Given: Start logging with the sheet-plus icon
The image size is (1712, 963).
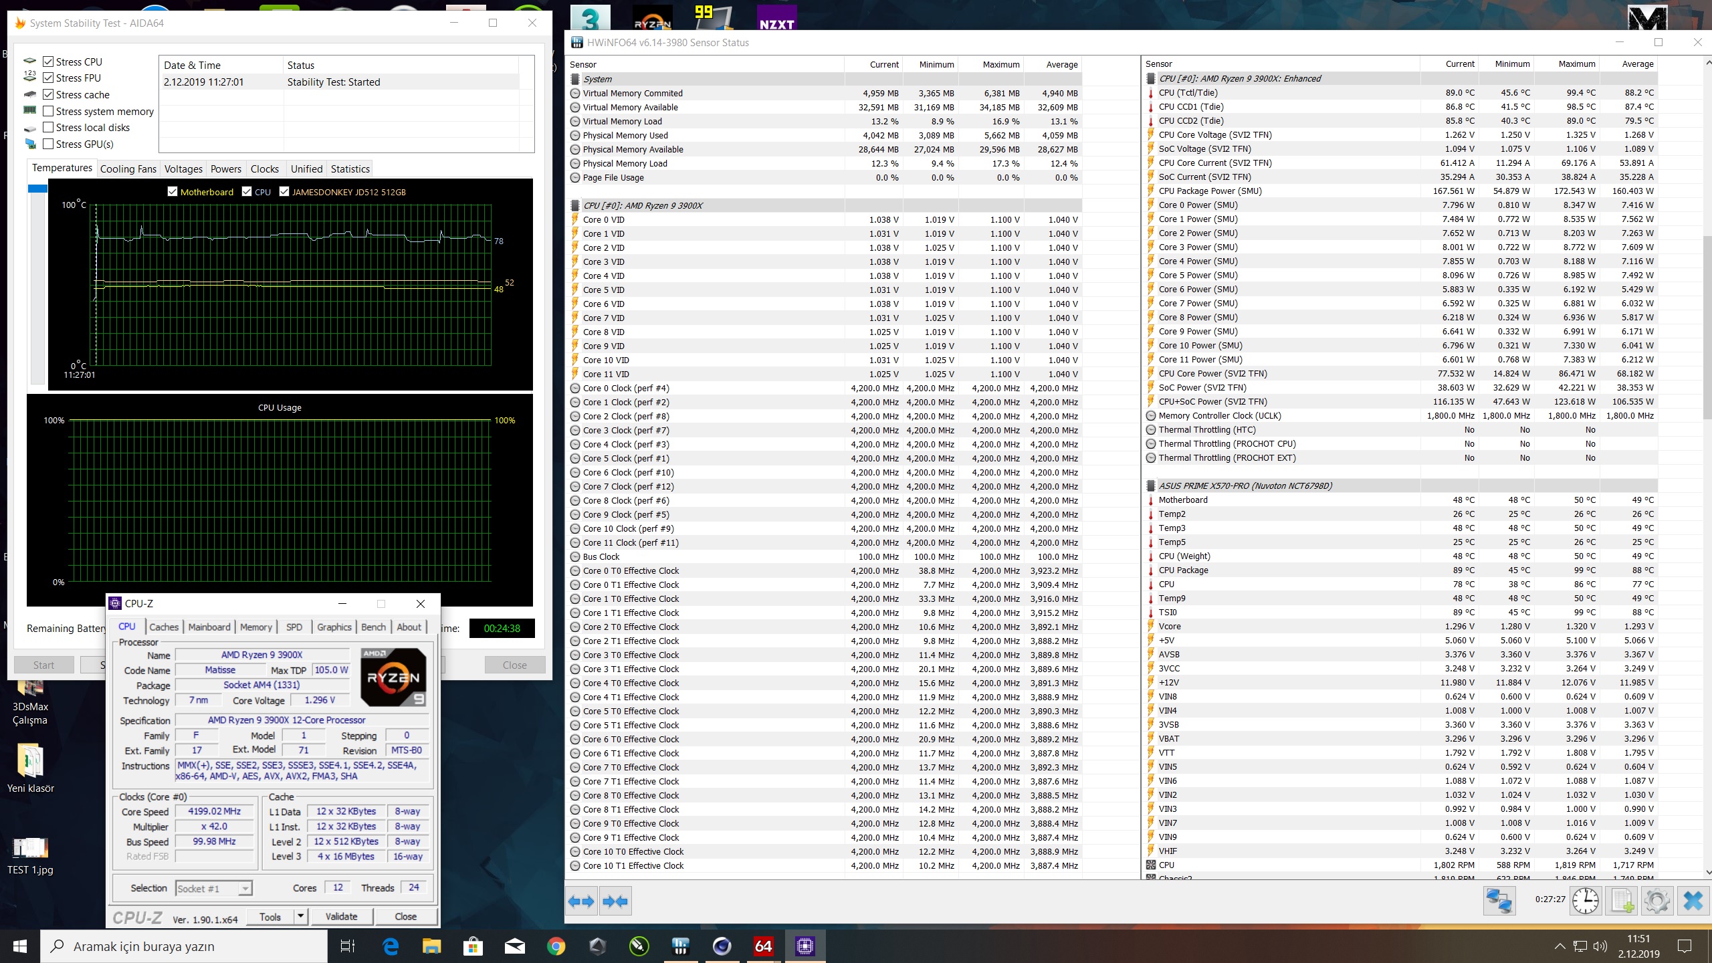Looking at the screenshot, I should (x=1622, y=901).
